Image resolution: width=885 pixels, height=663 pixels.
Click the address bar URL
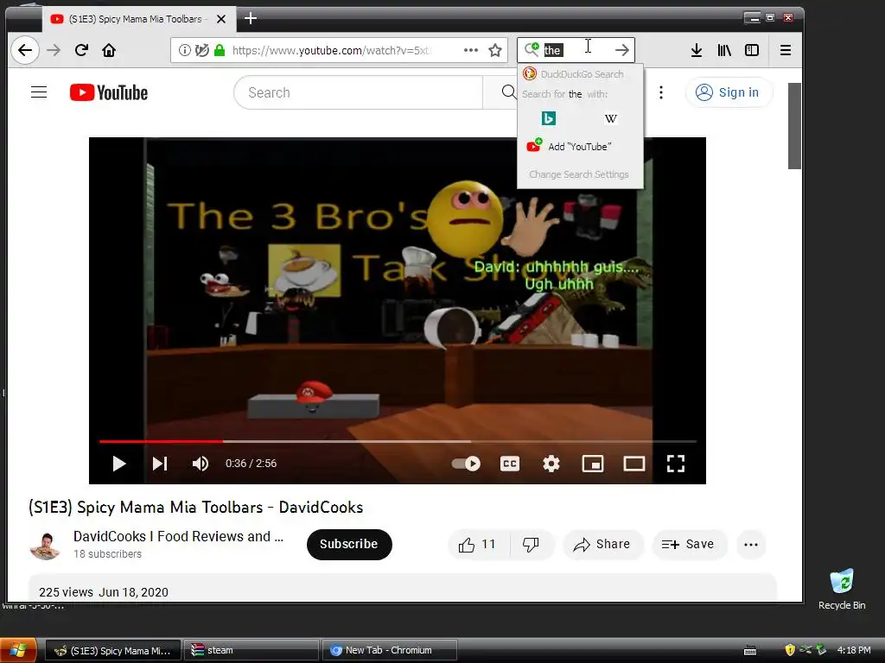[x=333, y=50]
